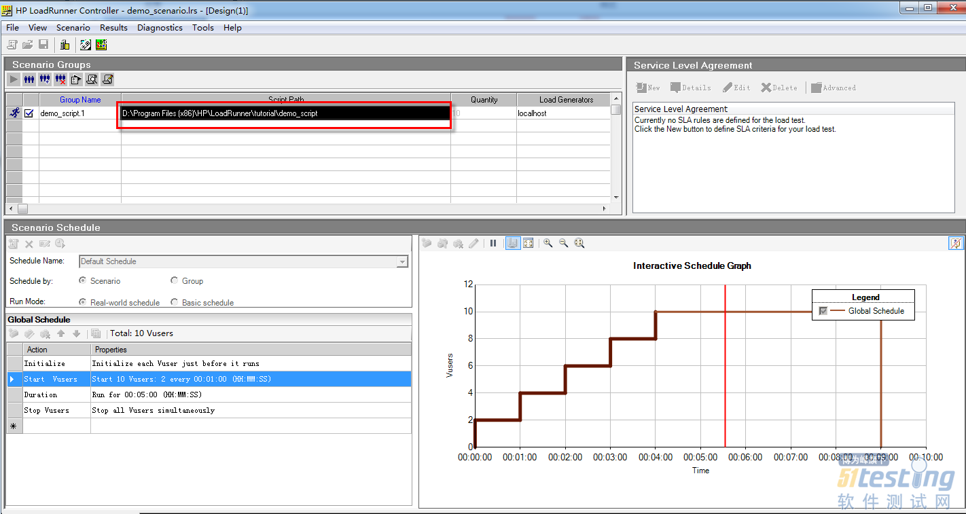
Task: Click the Save Scenario floppy icon
Action: click(43, 45)
